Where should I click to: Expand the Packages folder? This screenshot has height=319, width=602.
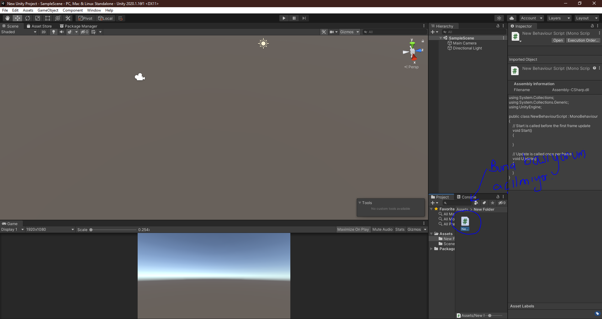tap(431, 249)
